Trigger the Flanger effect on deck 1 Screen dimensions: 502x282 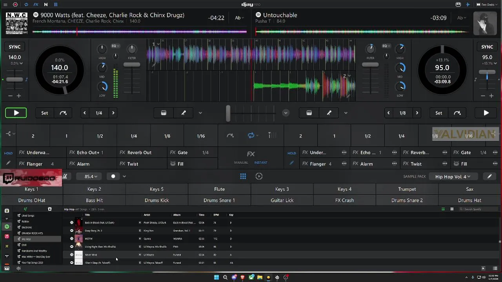coord(41,164)
